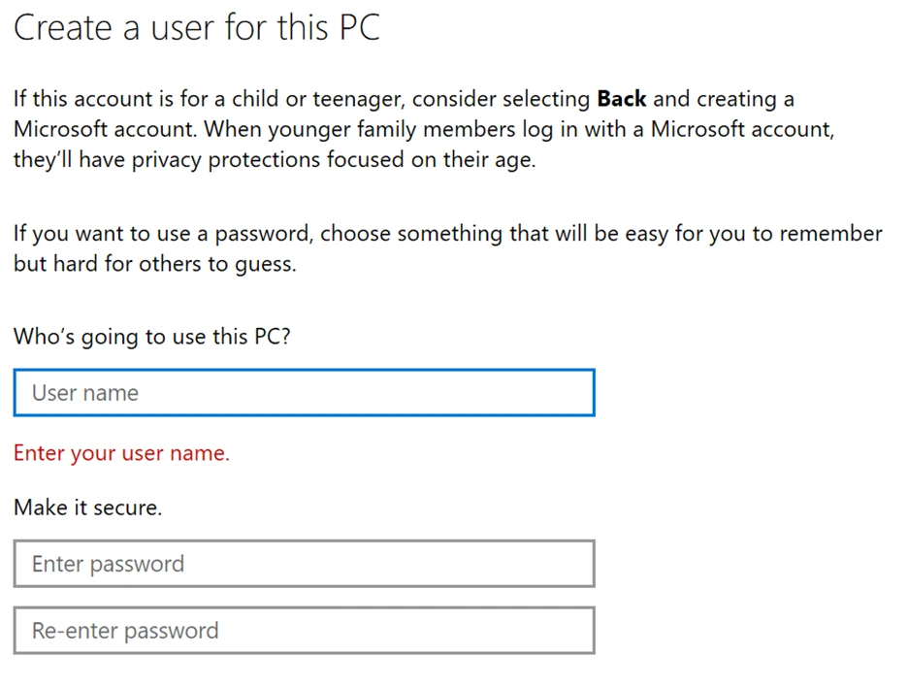Click the "Make it secure." label

(x=87, y=507)
